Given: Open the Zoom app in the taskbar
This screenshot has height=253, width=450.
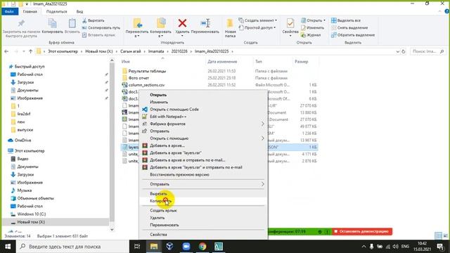Looking at the screenshot, I should [186, 247].
